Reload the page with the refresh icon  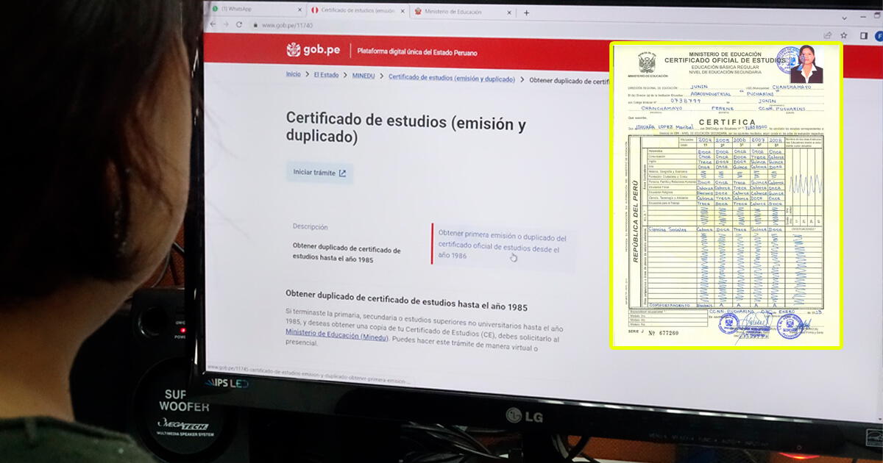[x=239, y=24]
